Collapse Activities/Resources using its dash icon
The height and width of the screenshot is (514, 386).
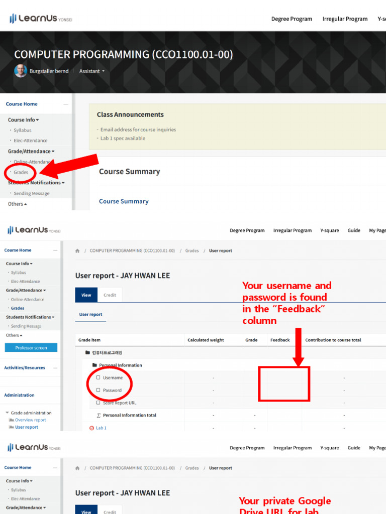point(55,368)
